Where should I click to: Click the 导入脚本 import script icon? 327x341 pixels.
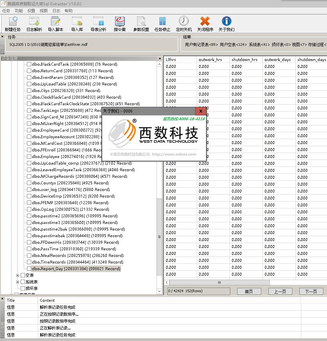[x=56, y=24]
